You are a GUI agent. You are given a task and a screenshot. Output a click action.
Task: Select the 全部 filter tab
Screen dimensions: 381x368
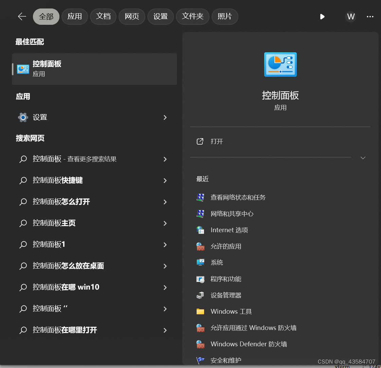coord(46,17)
